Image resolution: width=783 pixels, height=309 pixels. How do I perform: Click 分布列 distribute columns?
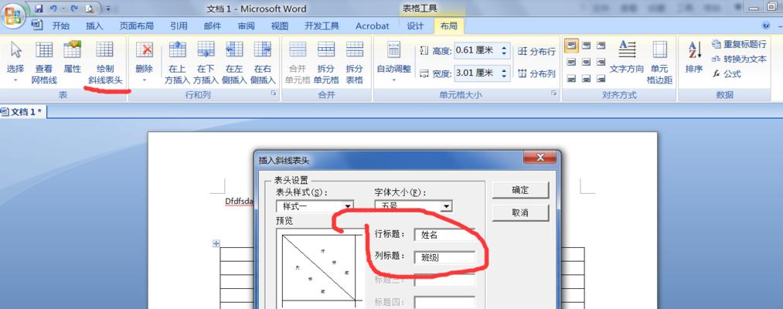[536, 74]
